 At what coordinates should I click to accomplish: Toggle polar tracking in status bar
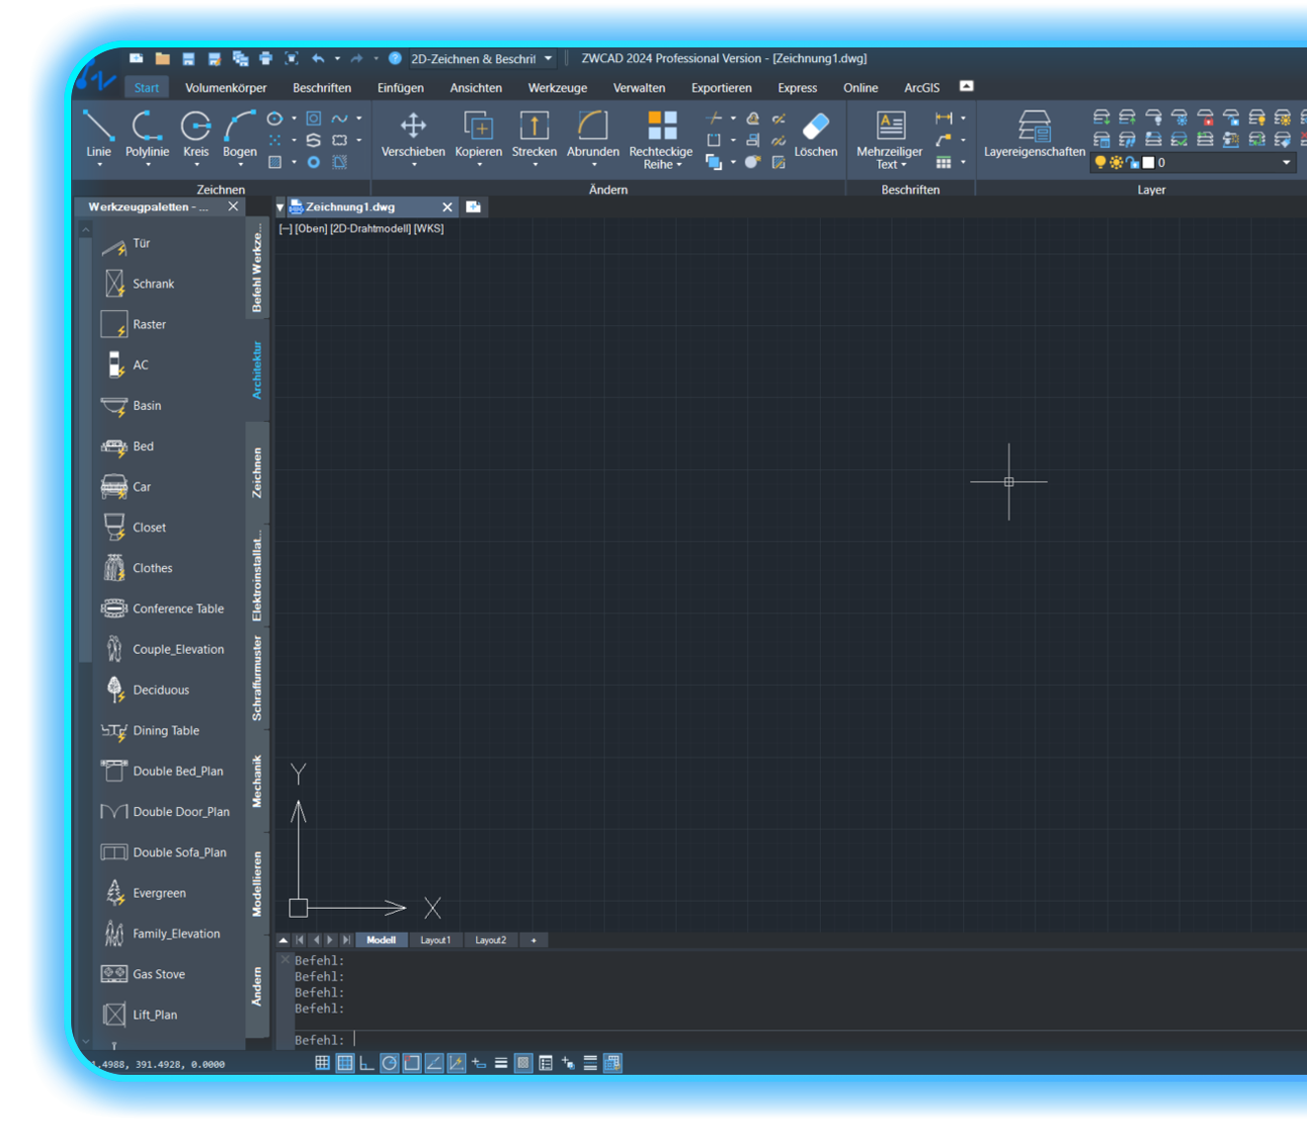389,1063
